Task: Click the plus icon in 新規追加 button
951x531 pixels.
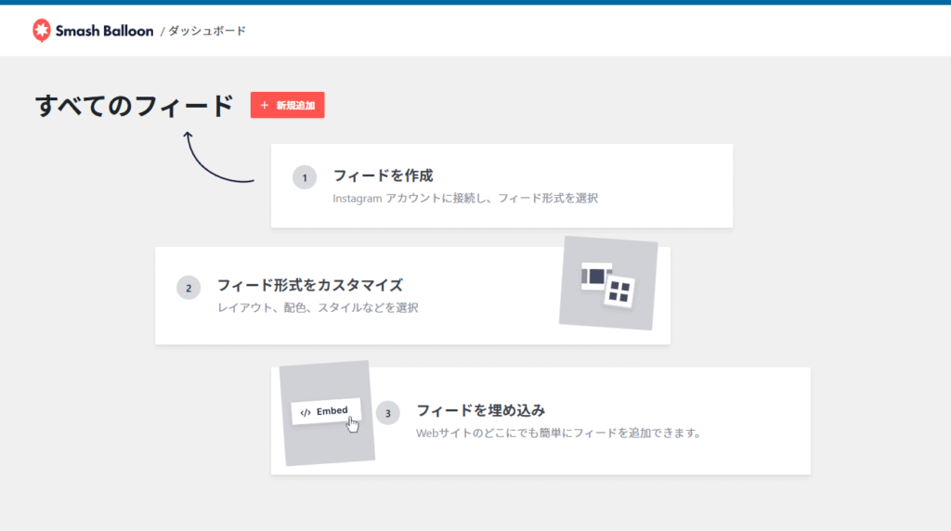Action: pyautogui.click(x=265, y=106)
